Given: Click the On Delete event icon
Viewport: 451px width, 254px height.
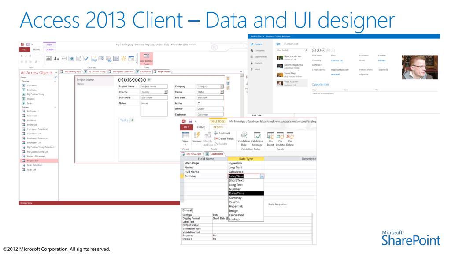Looking at the screenshot, I should (290, 139).
